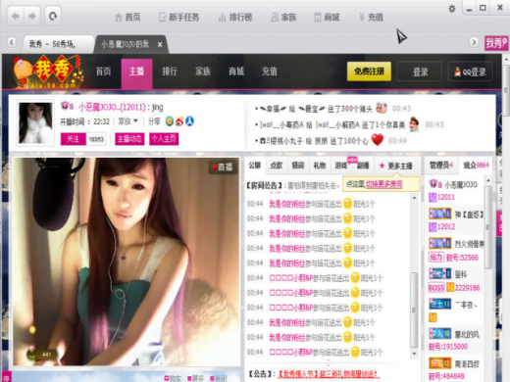Click the 靓号:1915000 number
This screenshot has height=382, width=510.
(x=448, y=347)
